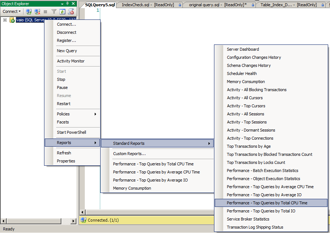The width and height of the screenshot is (330, 233).
Task: Click the Disconnect server toolbar icon
Action: [37, 11]
